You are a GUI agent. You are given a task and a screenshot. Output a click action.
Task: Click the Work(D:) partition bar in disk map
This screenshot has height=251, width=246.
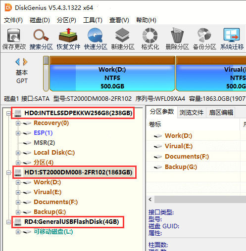112,74
